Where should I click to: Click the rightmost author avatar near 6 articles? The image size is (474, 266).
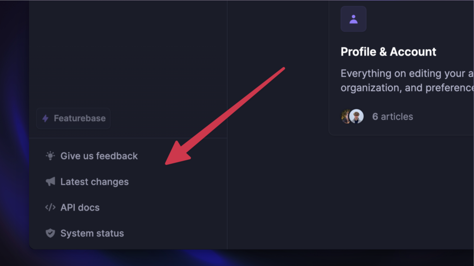356,116
